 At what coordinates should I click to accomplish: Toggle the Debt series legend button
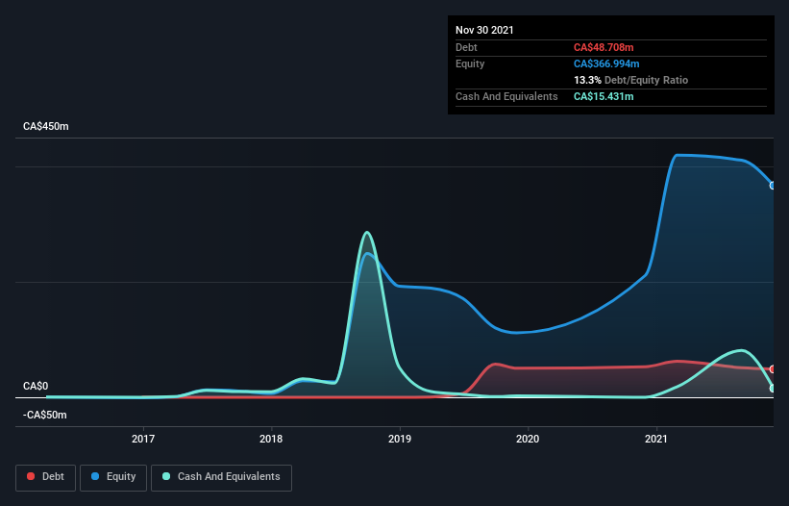[46, 477]
